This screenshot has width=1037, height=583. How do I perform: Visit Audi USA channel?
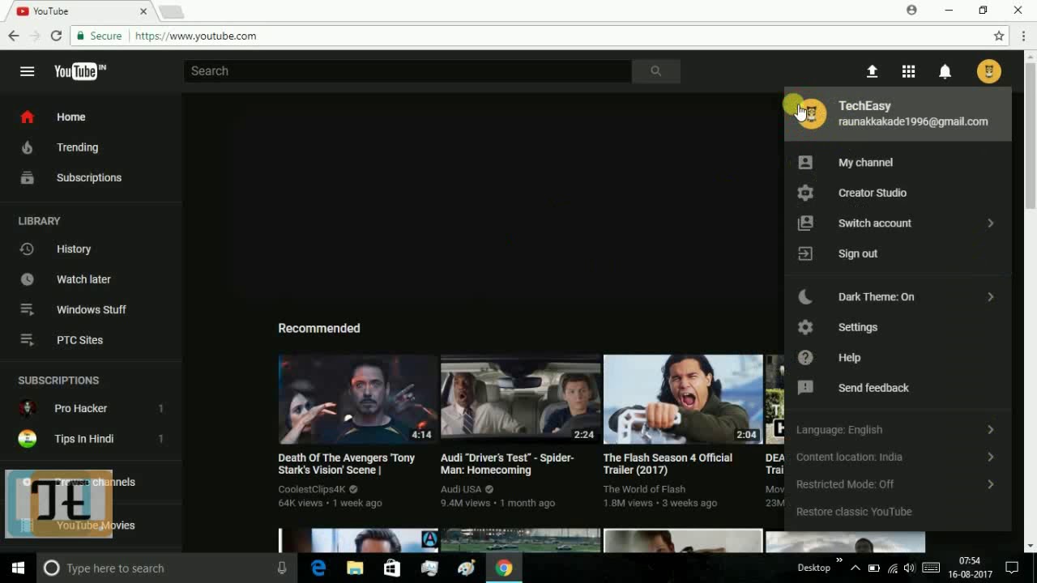[461, 490]
